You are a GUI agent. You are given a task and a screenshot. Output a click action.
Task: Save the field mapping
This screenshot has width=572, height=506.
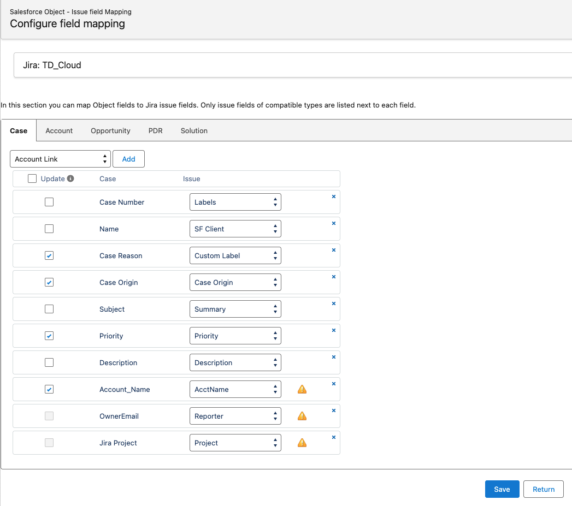point(502,489)
